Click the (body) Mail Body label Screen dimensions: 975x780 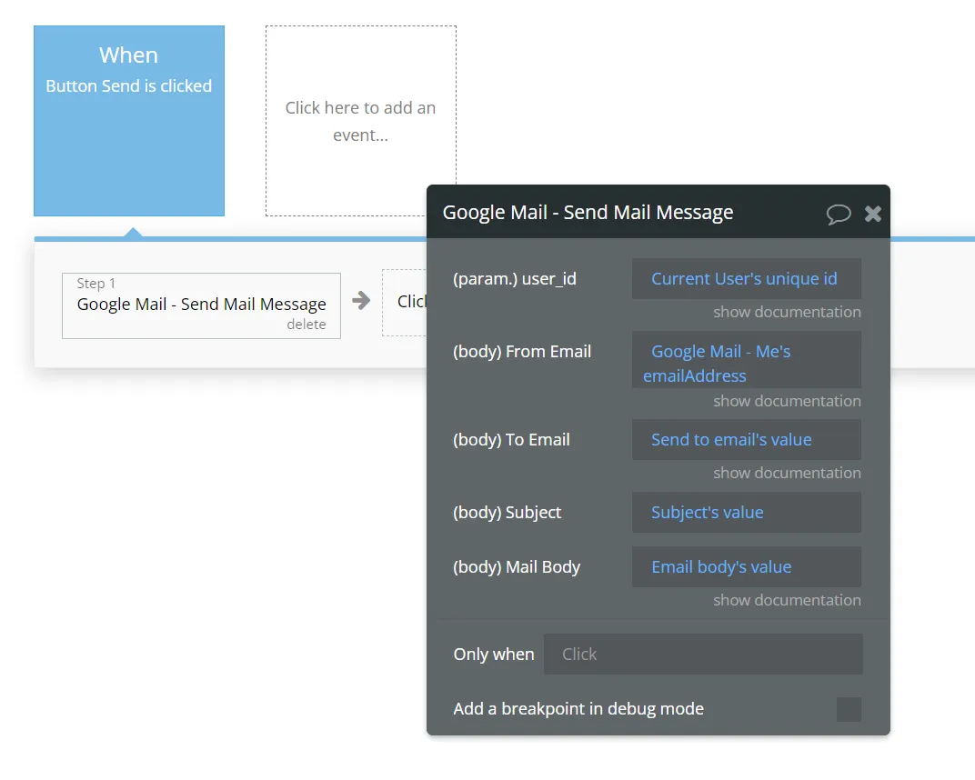(x=517, y=567)
